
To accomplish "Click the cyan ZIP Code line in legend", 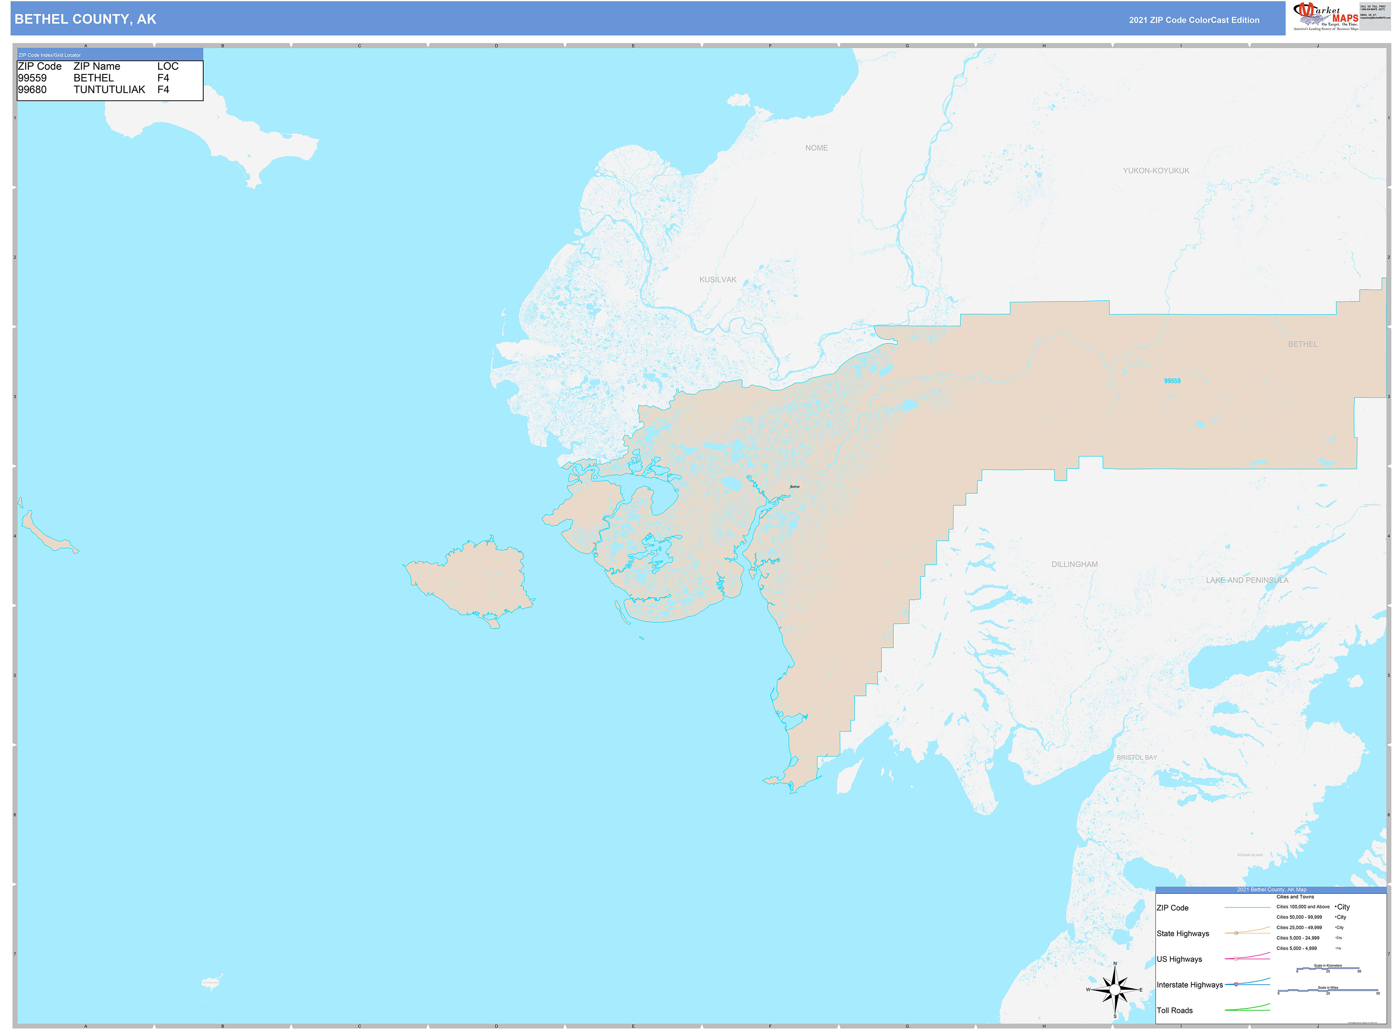I will [1248, 907].
